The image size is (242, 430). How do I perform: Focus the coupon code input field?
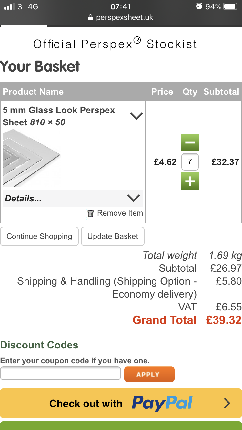[61, 374]
